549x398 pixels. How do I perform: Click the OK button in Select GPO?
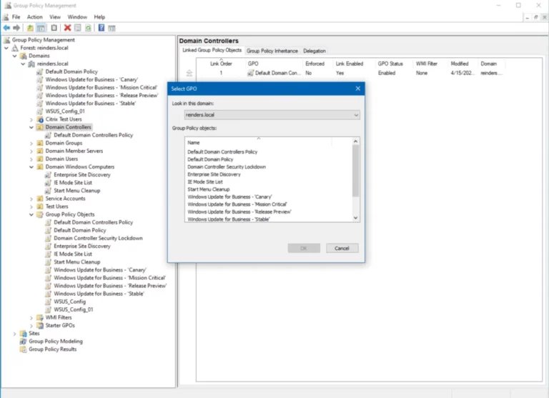304,248
